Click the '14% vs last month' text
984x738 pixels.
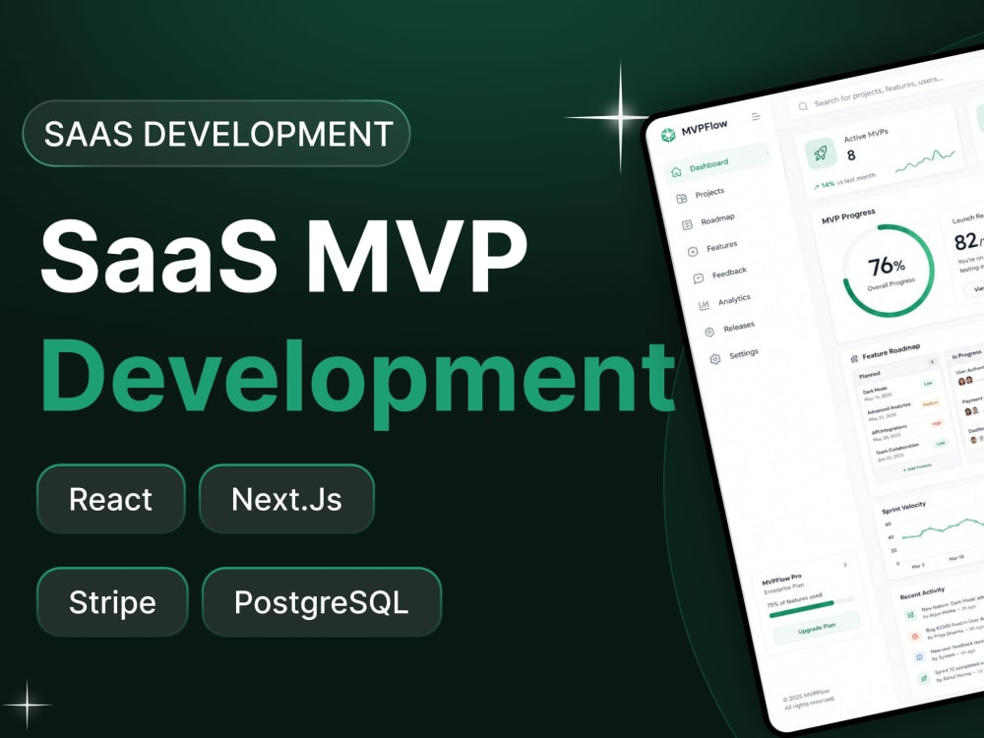click(844, 181)
